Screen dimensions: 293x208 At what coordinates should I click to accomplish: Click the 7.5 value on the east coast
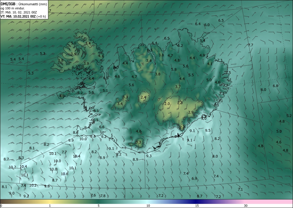pos(228,72)
